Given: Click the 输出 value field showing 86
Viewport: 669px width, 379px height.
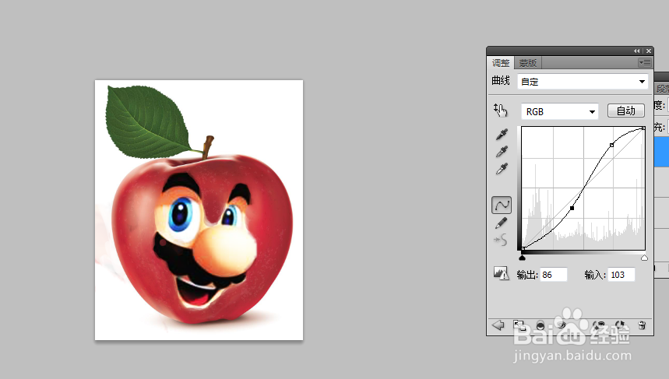Looking at the screenshot, I should coord(554,275).
